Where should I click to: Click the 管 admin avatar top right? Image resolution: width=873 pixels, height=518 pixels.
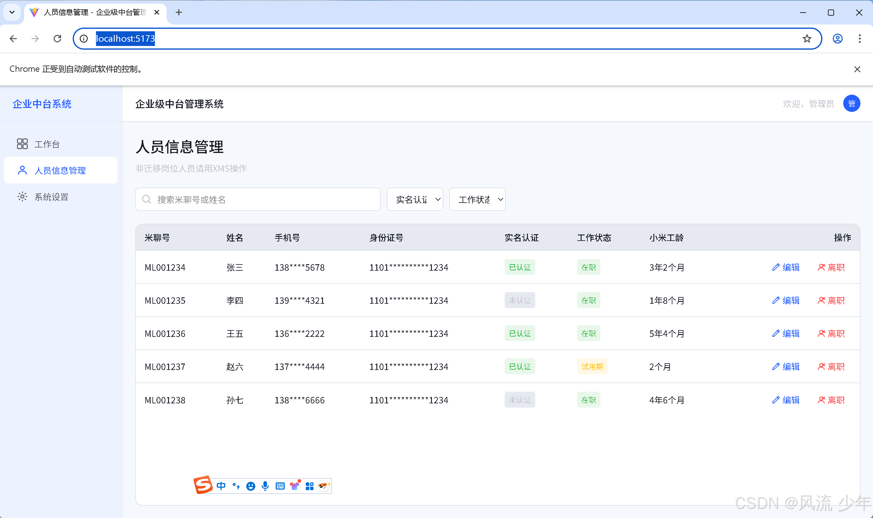(x=852, y=103)
